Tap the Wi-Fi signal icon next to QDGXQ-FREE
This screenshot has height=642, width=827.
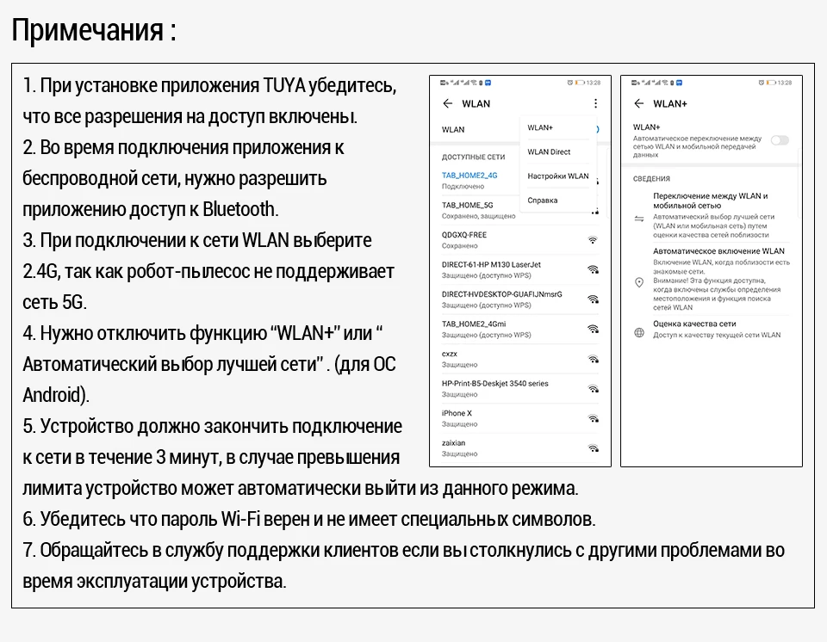[x=593, y=240]
